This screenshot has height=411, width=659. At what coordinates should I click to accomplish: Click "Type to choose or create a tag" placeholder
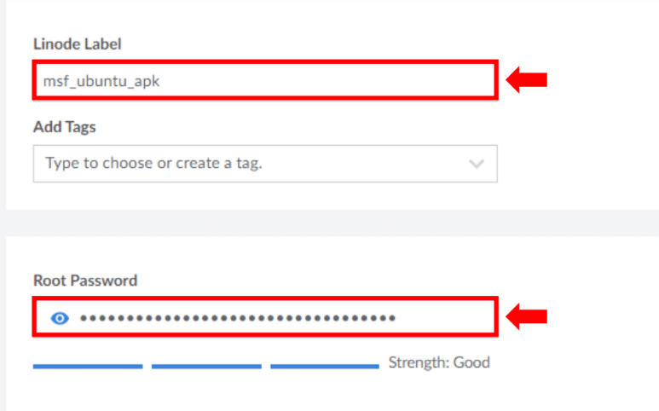pos(153,163)
